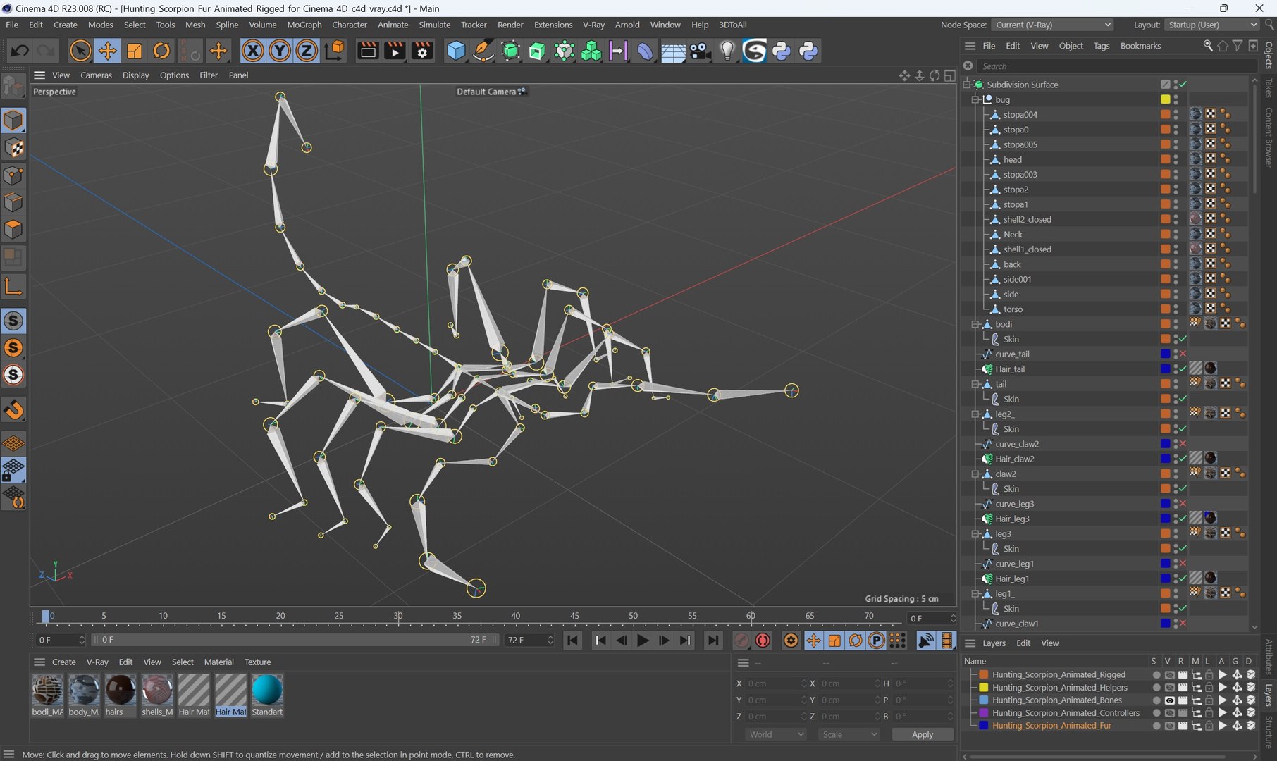Image resolution: width=1277 pixels, height=761 pixels.
Task: Enable the Model mode icon
Action: (13, 120)
